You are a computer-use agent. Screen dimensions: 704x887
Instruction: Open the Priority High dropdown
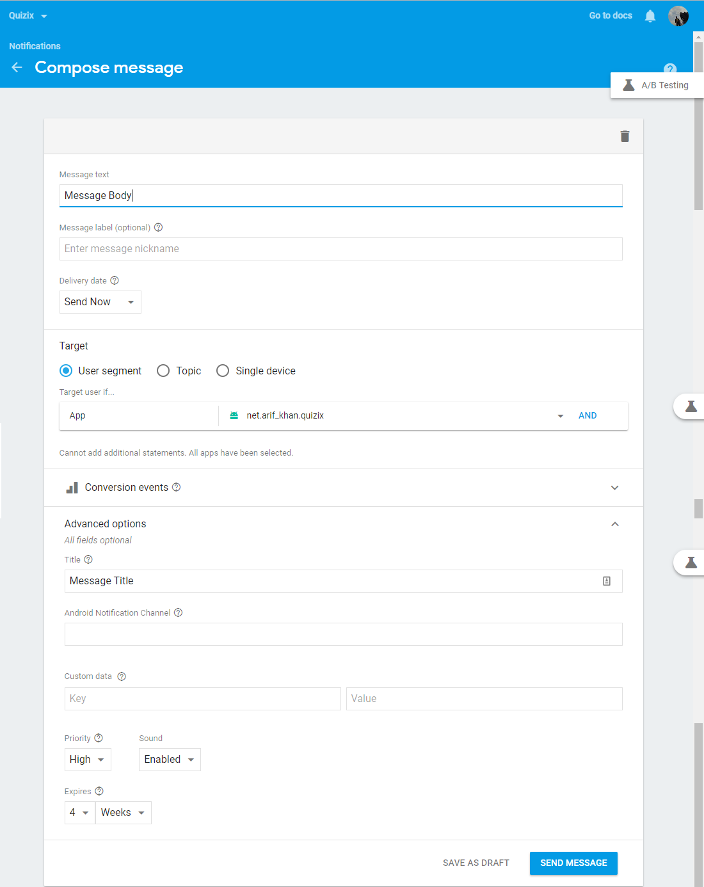(88, 760)
